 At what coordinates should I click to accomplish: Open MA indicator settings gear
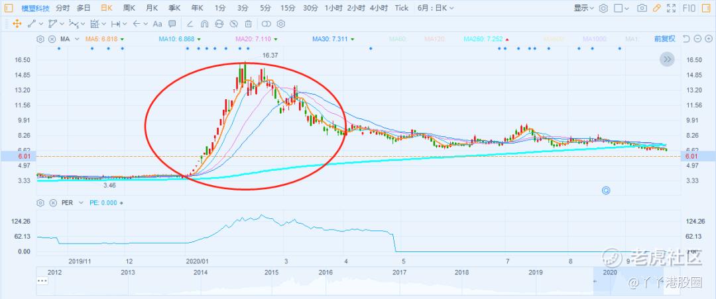coord(40,39)
